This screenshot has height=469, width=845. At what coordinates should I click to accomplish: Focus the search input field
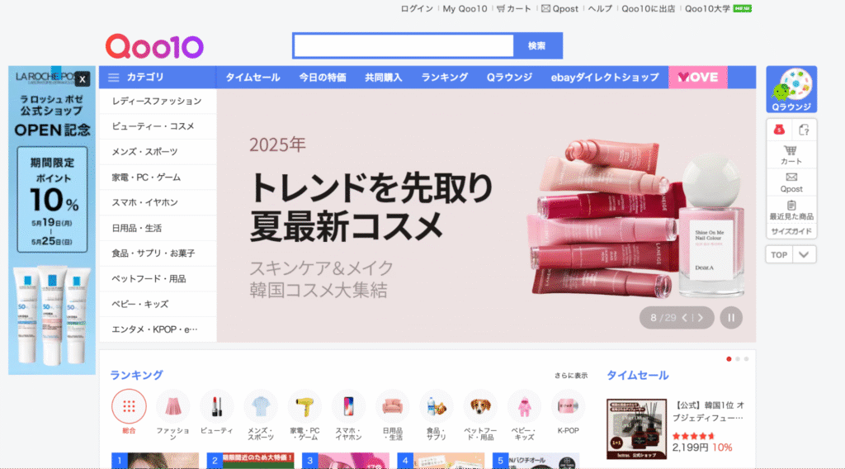[x=404, y=45]
